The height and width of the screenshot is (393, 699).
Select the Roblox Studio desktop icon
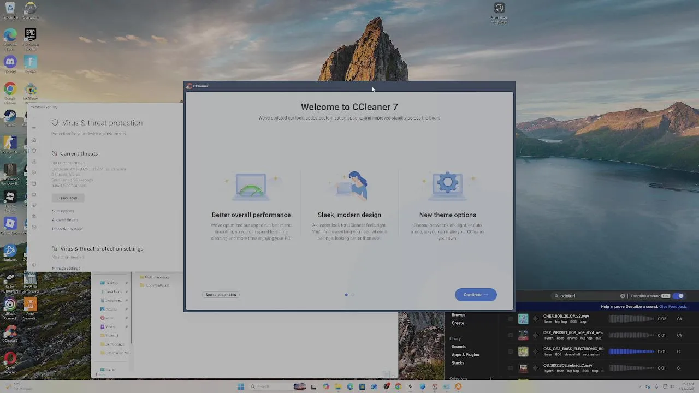pyautogui.click(x=10, y=200)
